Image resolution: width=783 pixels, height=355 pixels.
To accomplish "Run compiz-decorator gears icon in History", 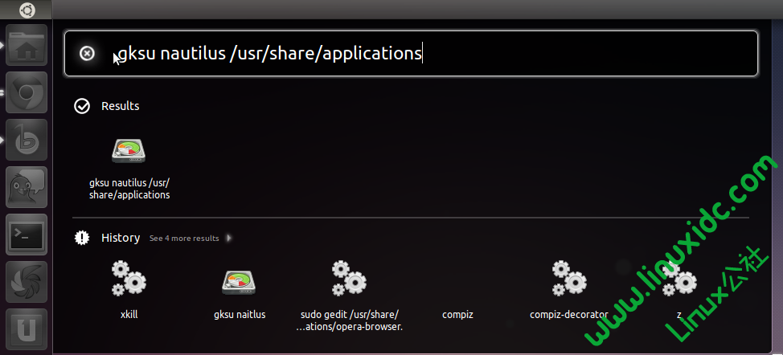I will click(x=569, y=278).
